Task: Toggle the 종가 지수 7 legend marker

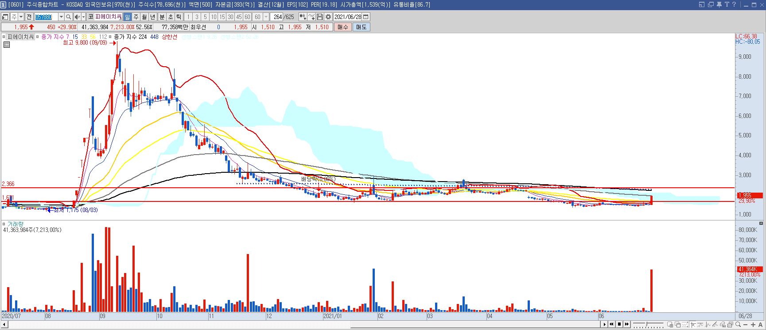Action: [x=38, y=37]
